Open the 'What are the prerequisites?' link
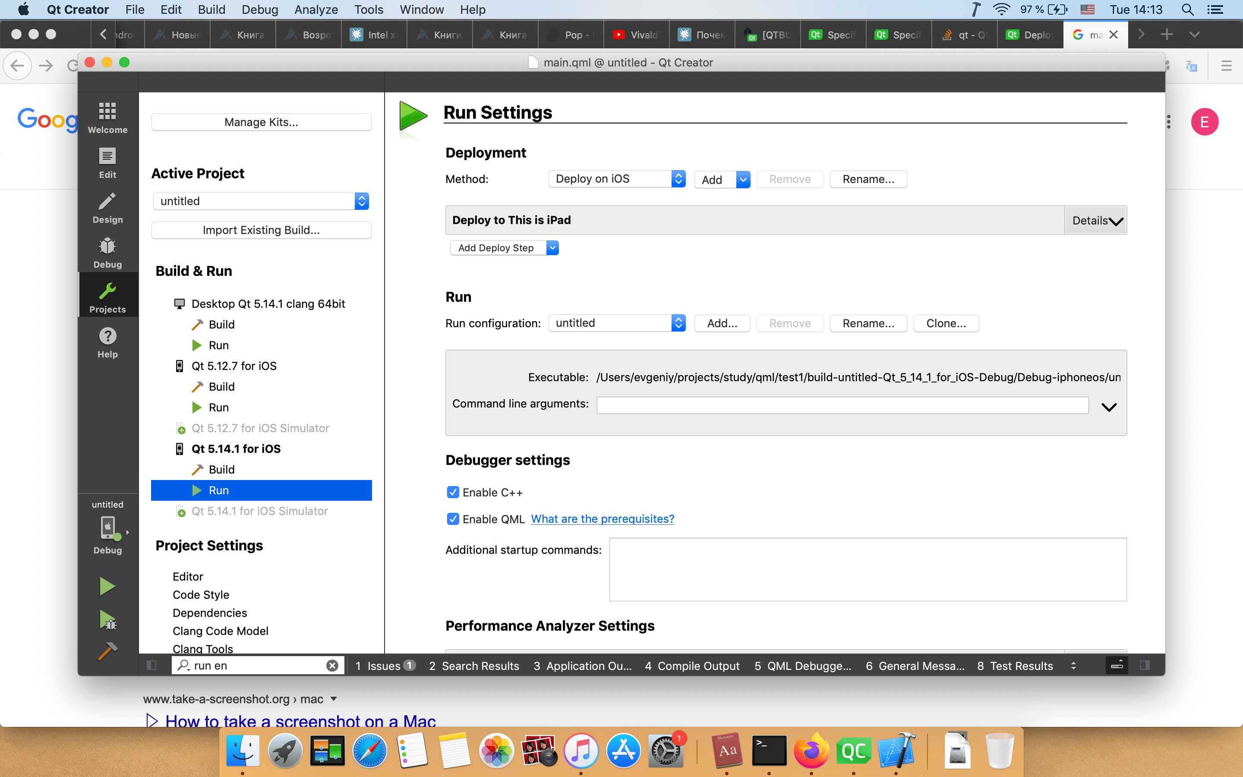1243x777 pixels. coord(602,519)
